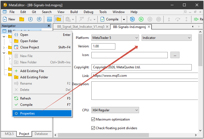Screen dimensions: 204x139
Task: Choose Refresh in the context menu
Action: click(42, 98)
